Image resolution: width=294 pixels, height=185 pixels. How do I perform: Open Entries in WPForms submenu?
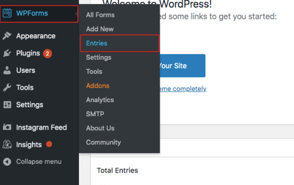(x=119, y=43)
